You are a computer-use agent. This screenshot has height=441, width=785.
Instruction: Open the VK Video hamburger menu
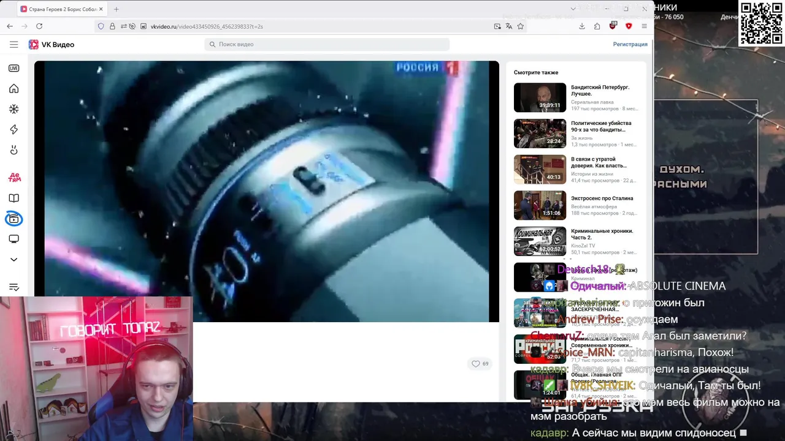tap(13, 44)
